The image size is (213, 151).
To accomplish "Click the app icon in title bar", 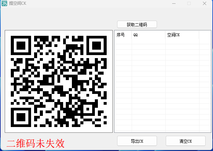I will tap(4, 3).
